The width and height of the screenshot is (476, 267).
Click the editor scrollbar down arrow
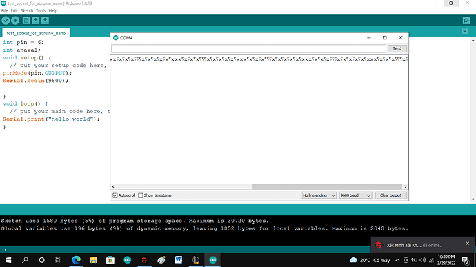(x=473, y=199)
